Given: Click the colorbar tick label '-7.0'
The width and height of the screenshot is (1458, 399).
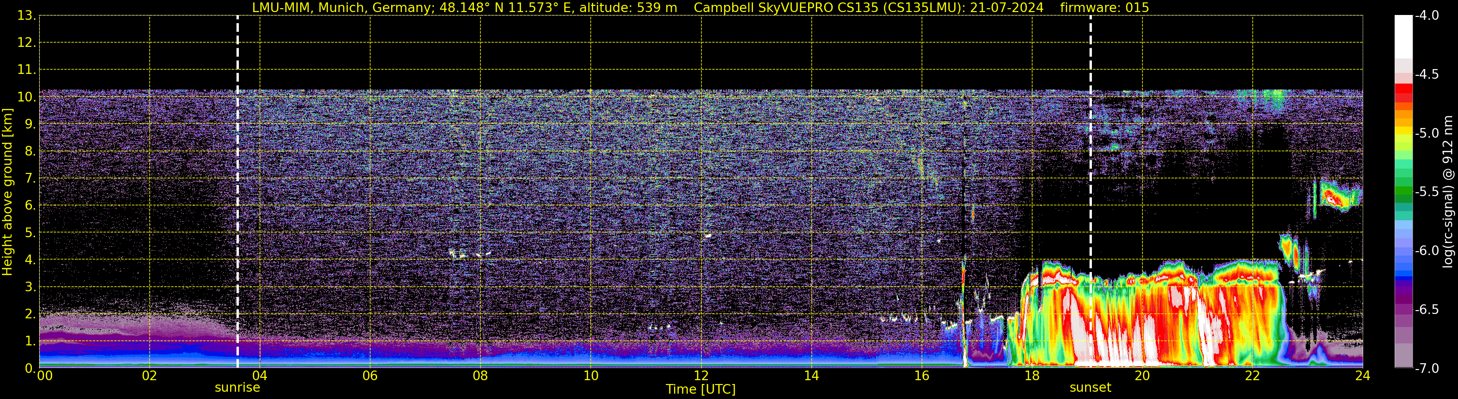Looking at the screenshot, I should (x=1426, y=369).
